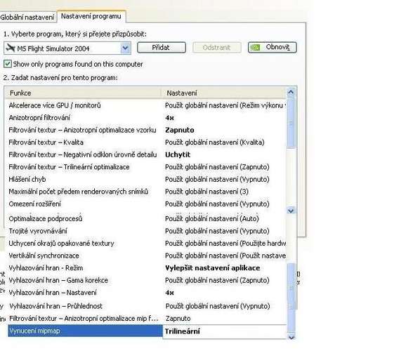Toggle Show only programs found on this computer
Screen dimensions: 394x351
click(x=8, y=64)
